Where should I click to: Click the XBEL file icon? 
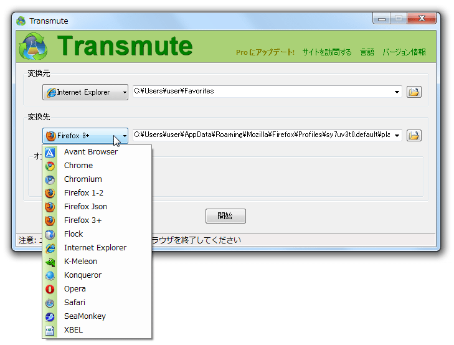50,330
